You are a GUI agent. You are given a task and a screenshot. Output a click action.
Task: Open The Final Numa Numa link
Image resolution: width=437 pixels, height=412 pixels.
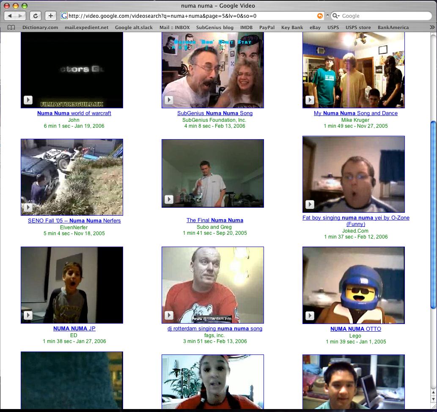click(x=215, y=220)
